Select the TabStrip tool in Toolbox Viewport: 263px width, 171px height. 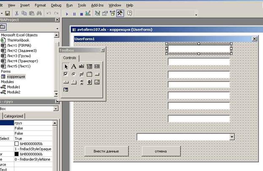(x=66, y=82)
